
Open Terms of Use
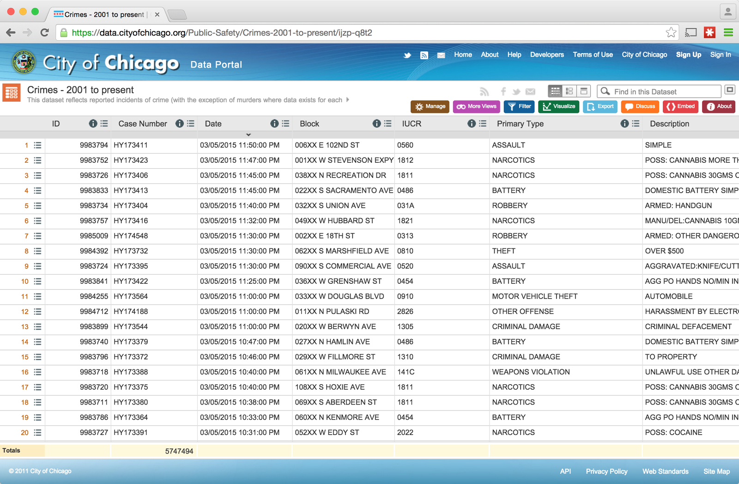tap(593, 55)
